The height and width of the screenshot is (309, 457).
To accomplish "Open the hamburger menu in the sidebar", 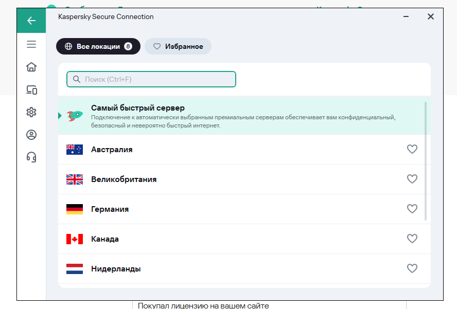I will click(31, 44).
